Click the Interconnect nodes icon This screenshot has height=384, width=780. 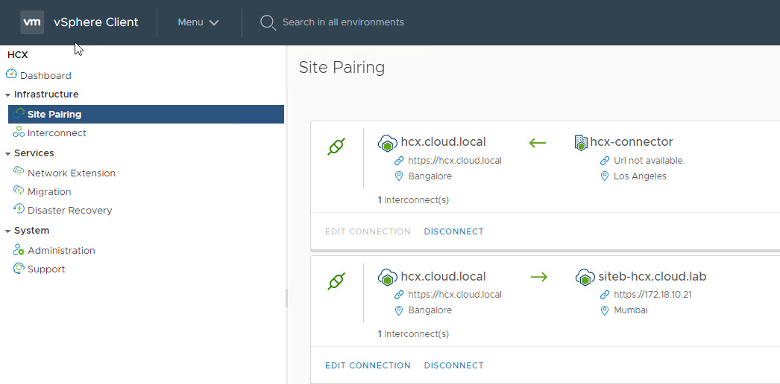click(x=19, y=132)
